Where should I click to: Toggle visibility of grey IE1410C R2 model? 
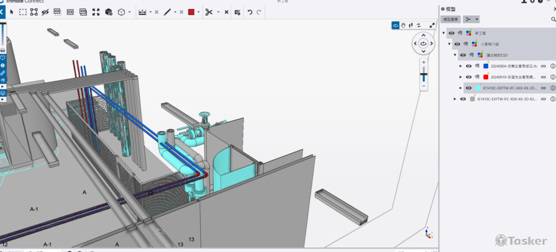[463, 99]
